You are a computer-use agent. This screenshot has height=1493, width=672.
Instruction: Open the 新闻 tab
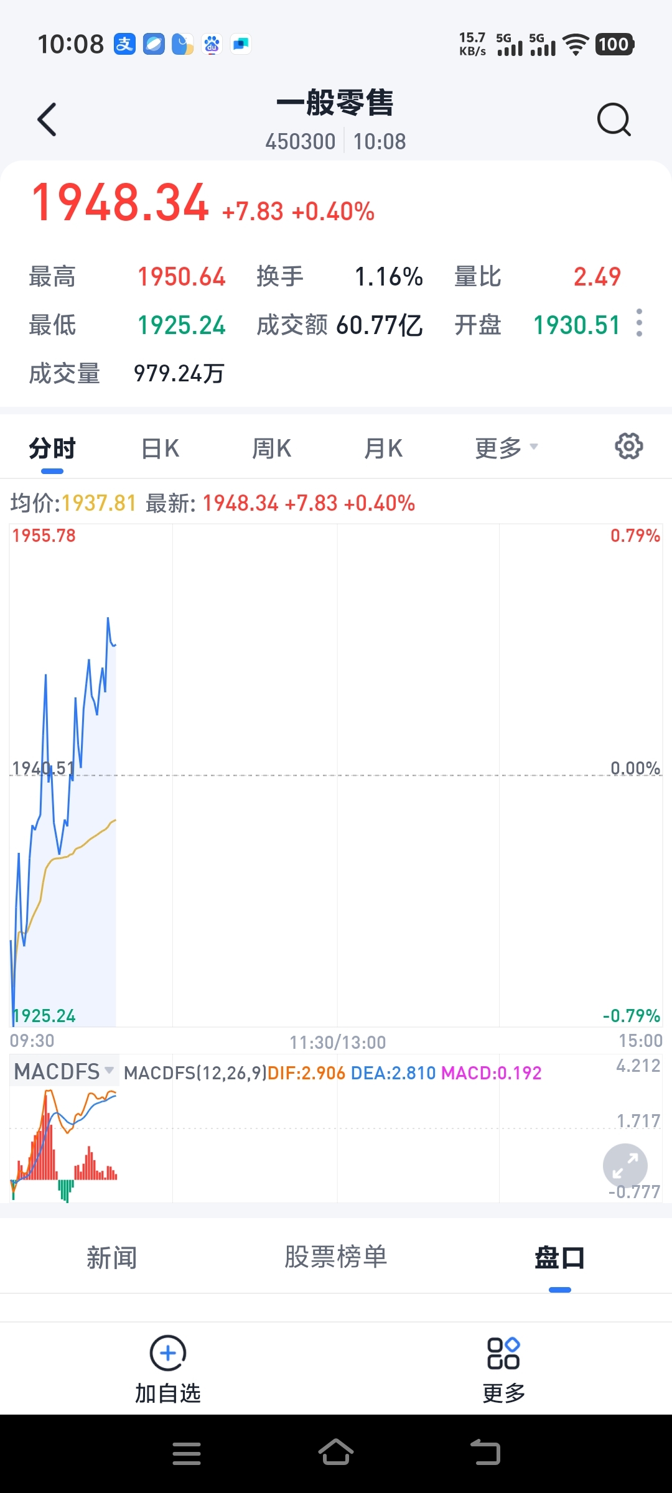tap(112, 1258)
